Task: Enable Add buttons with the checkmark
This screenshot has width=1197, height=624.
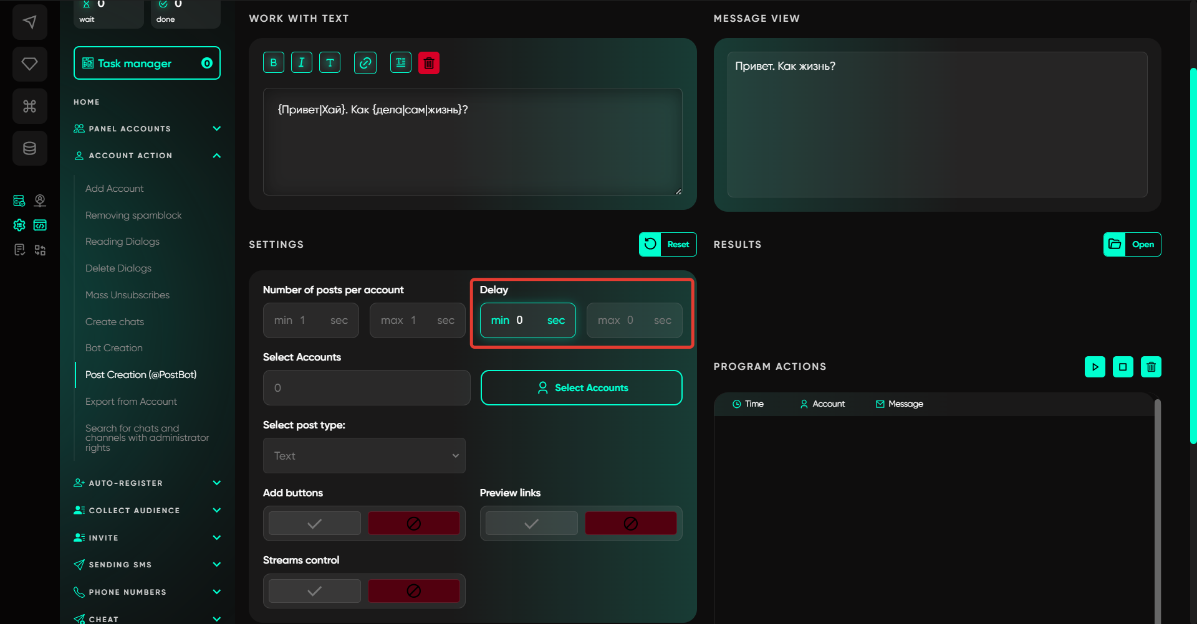Action: [x=315, y=524]
